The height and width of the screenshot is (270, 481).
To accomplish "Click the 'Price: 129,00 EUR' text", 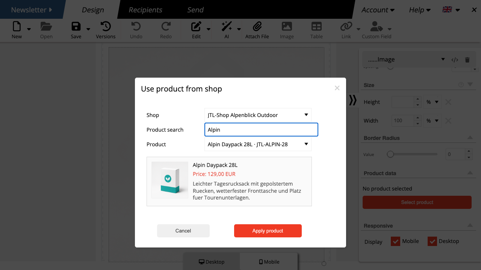I will (x=214, y=174).
